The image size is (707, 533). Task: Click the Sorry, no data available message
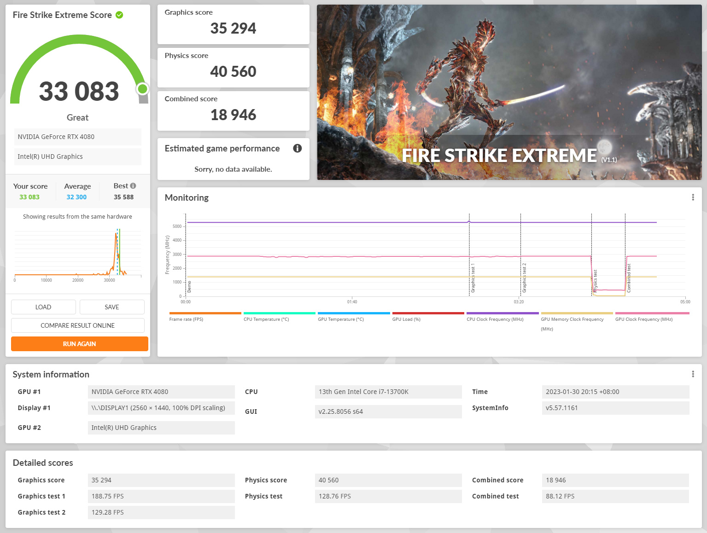click(x=233, y=169)
